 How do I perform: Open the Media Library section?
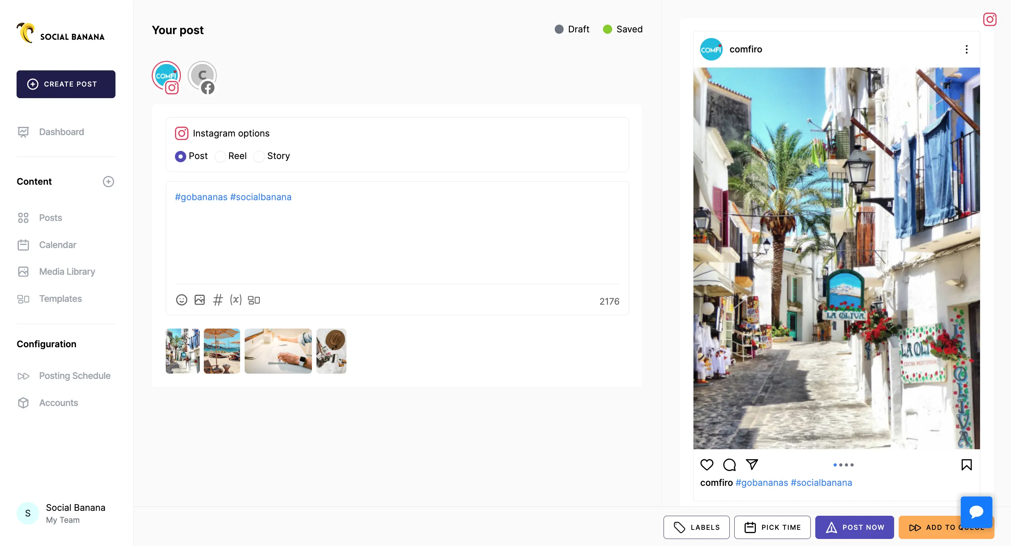[x=67, y=272]
